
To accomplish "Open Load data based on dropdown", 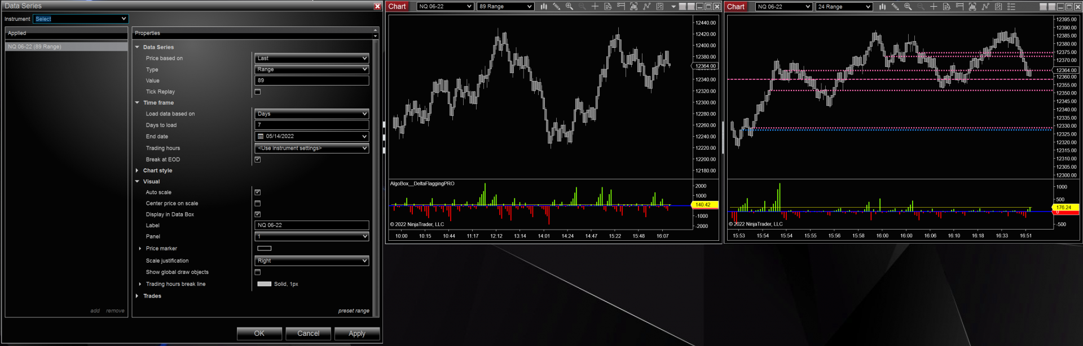I will click(312, 114).
